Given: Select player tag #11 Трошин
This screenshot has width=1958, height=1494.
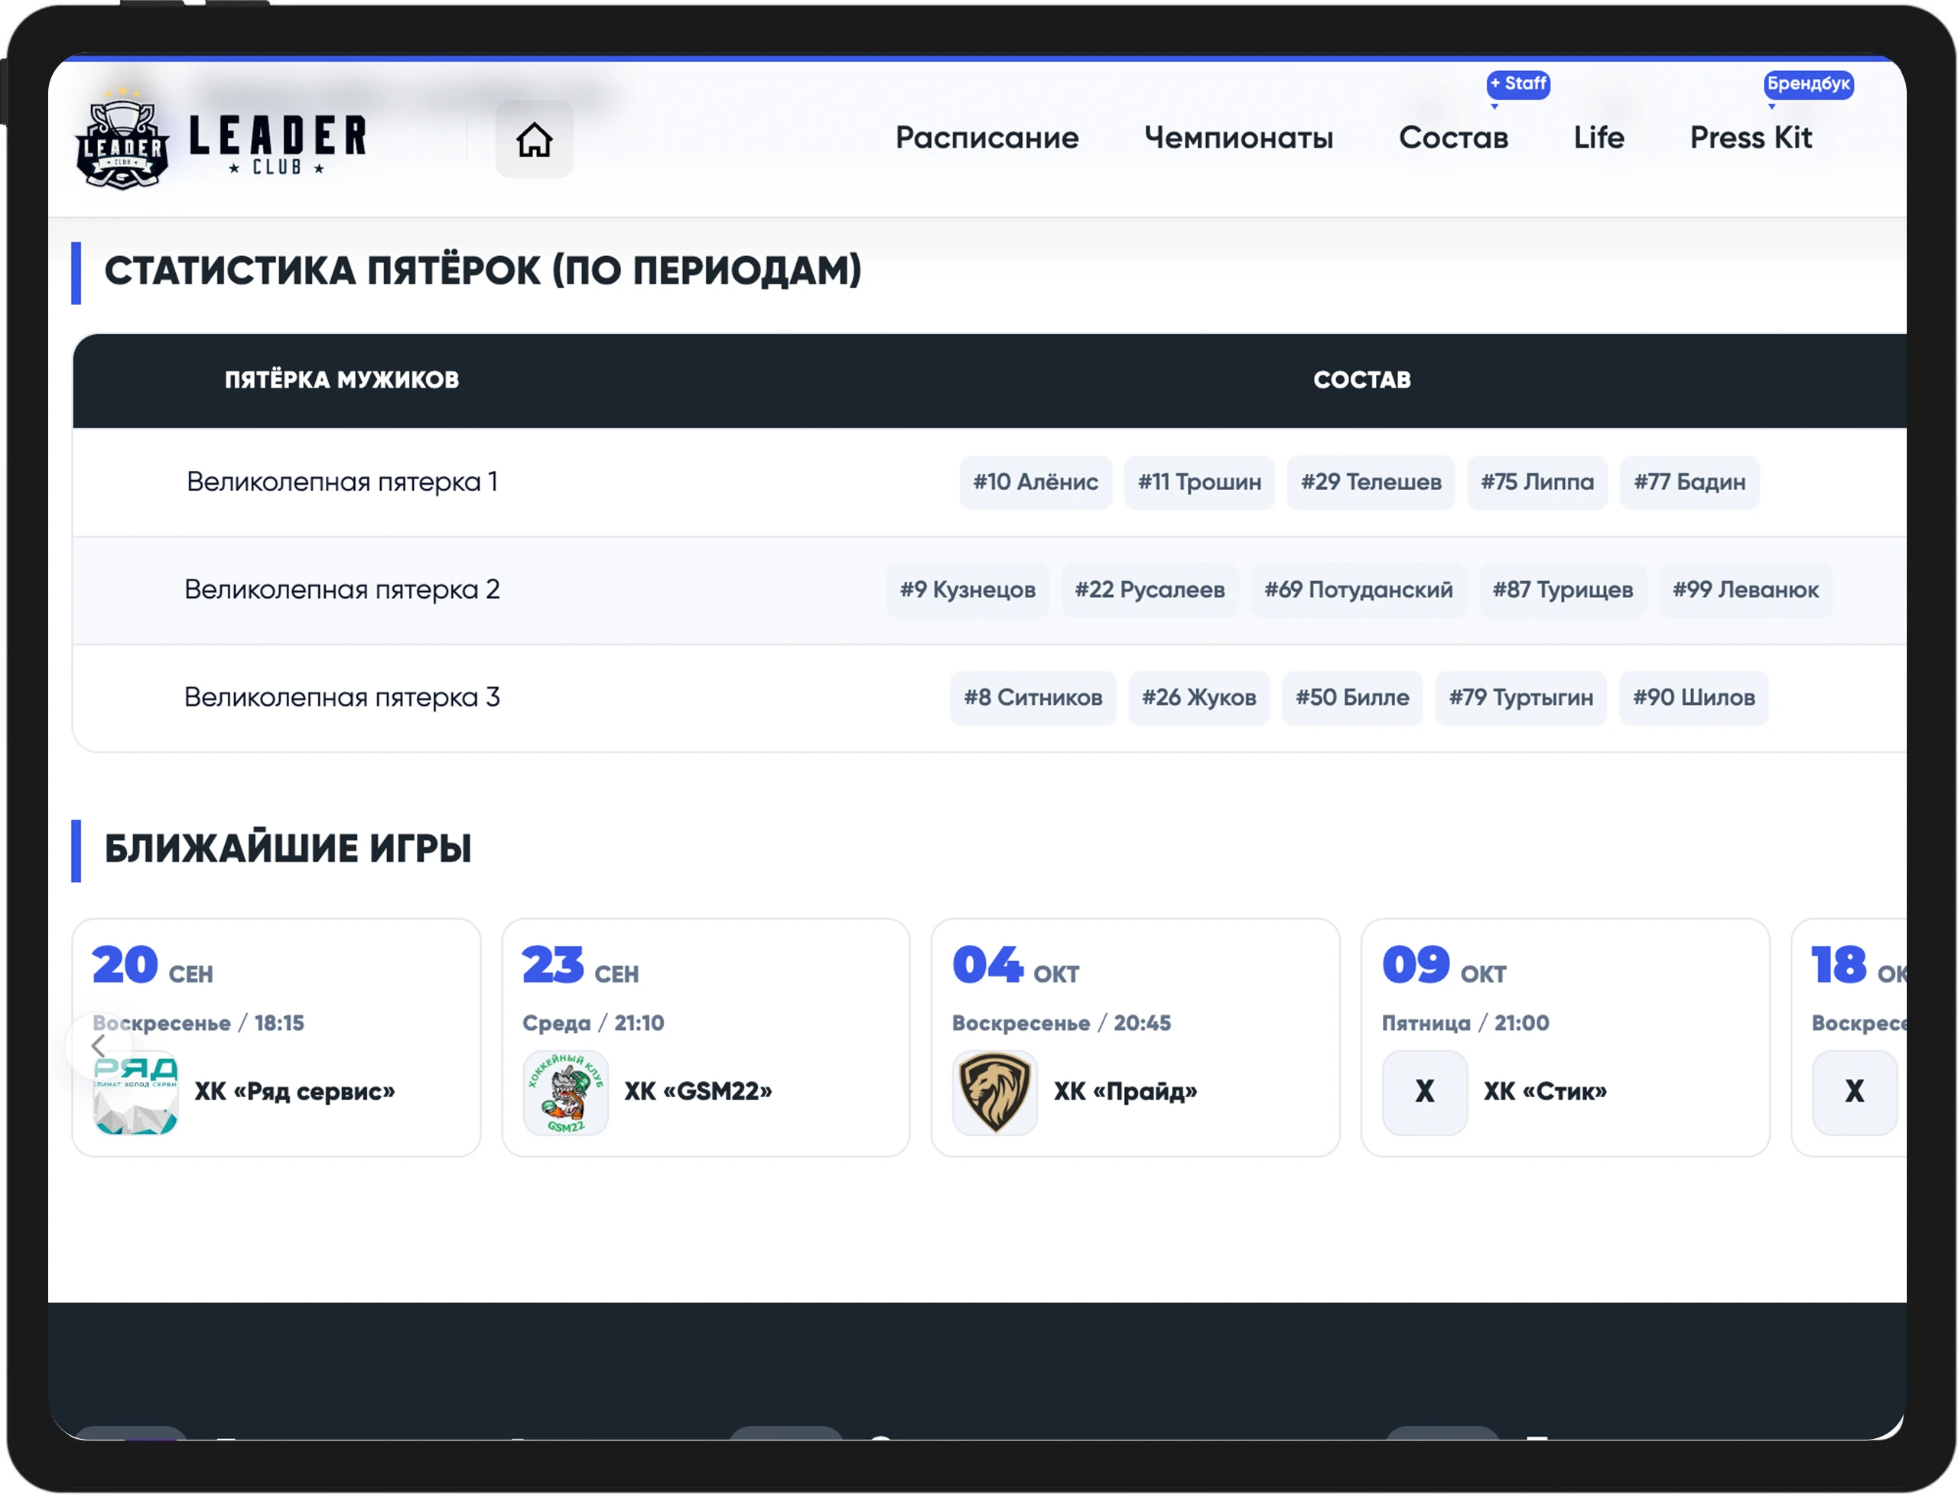Looking at the screenshot, I should (1199, 482).
